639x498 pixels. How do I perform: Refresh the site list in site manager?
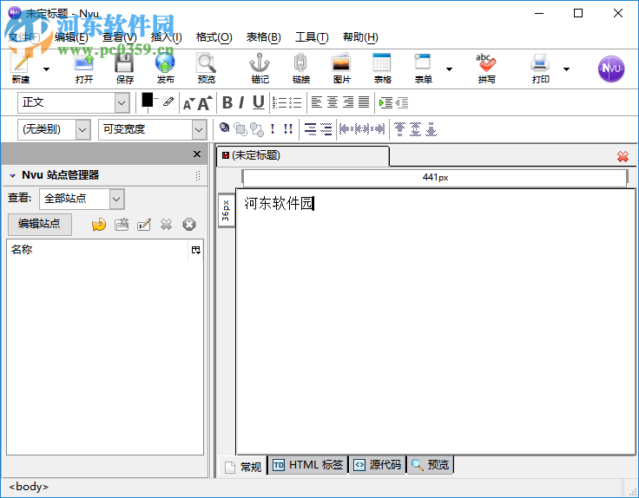99,225
